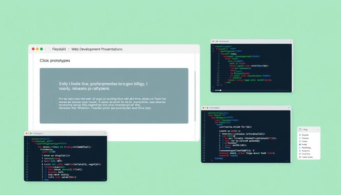341x195 pixels.
Task: Click the red close dot of the main window
Action: tap(33, 49)
